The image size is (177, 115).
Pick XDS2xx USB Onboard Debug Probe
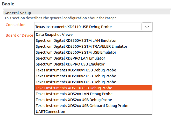pyautogui.click(x=82, y=106)
